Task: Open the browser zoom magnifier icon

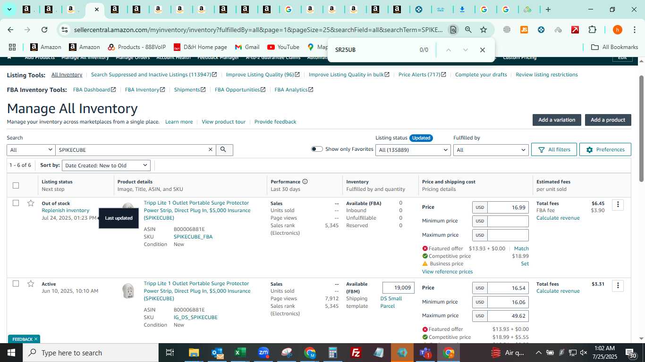Action: pos(468,30)
